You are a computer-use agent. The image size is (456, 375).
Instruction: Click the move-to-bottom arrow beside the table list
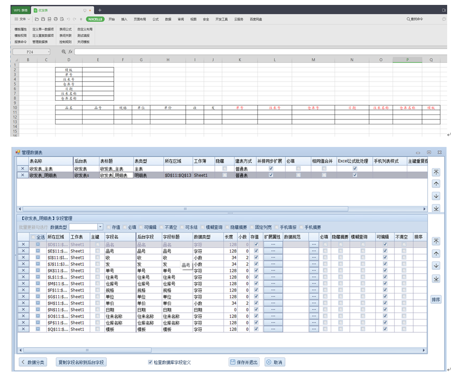(436, 208)
